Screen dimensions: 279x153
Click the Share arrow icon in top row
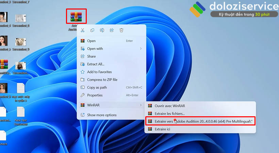tap(112, 30)
